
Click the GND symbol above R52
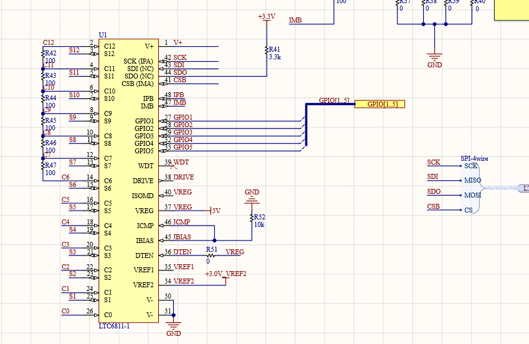[x=252, y=199]
